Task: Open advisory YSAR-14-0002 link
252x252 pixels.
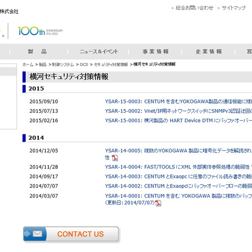Action: (178, 186)
